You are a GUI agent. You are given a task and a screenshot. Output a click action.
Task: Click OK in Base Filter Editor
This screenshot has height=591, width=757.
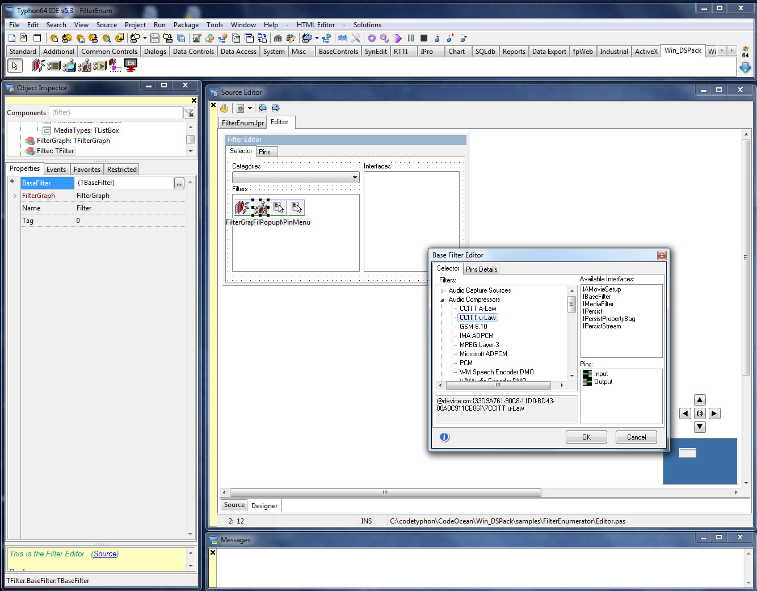586,437
